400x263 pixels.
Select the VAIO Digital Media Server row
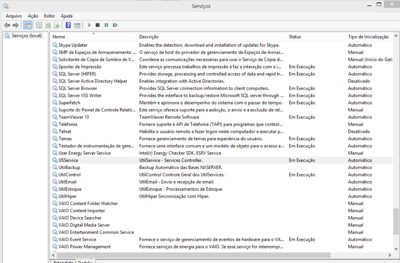(x=222, y=225)
